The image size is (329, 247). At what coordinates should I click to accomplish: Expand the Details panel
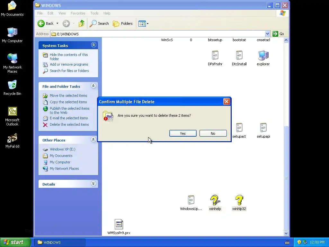pos(93,184)
